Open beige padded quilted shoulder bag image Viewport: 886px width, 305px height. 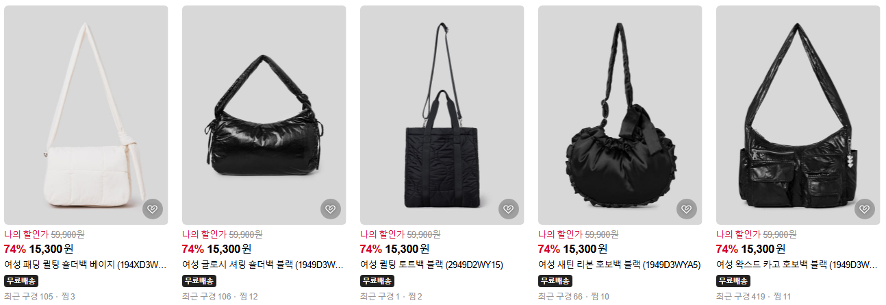pos(86,115)
